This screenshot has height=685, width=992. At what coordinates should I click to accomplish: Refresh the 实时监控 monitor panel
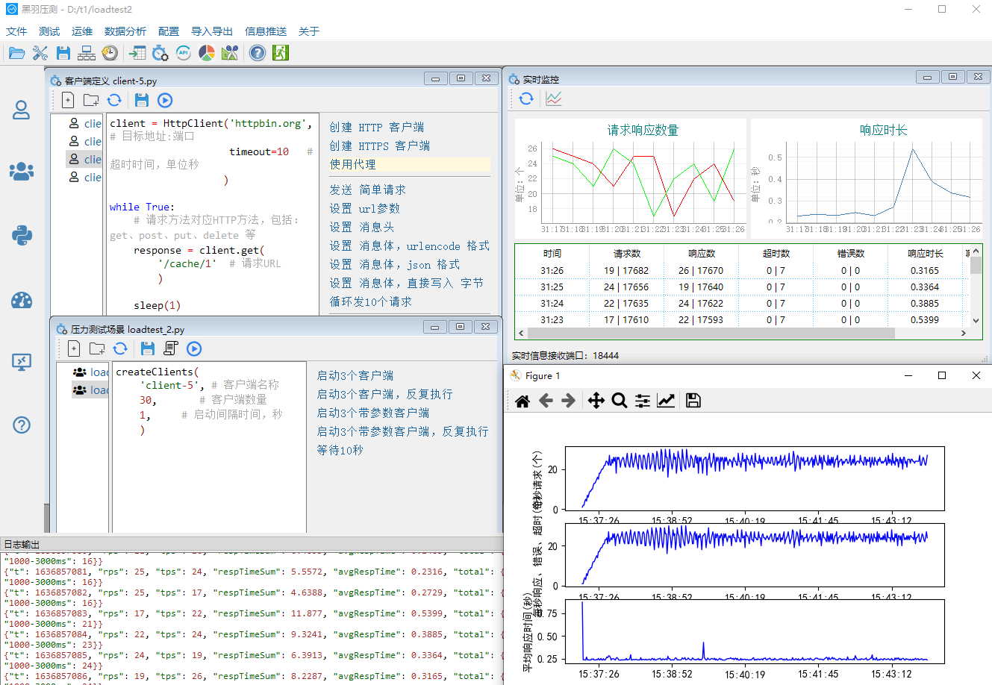pyautogui.click(x=526, y=98)
